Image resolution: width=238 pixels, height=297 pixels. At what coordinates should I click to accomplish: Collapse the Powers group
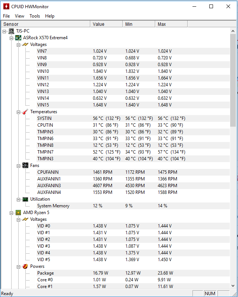[x=18, y=267]
